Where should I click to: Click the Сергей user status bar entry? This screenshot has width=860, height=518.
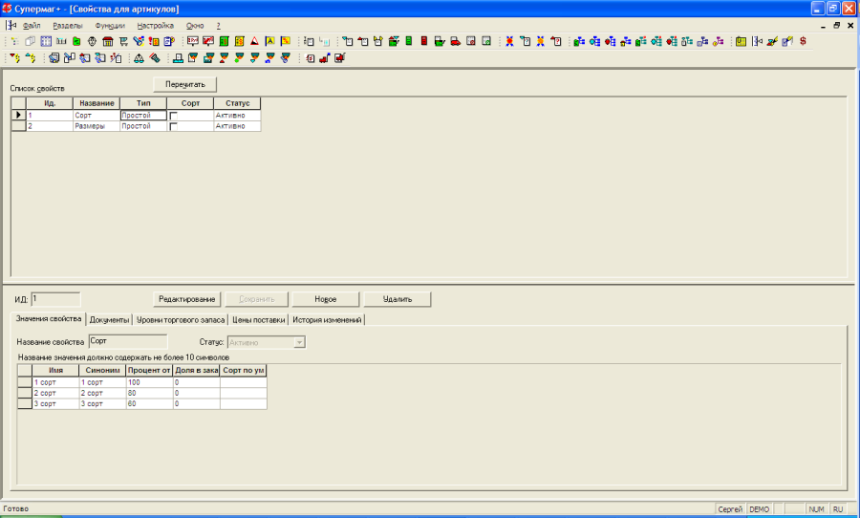[x=730, y=509]
